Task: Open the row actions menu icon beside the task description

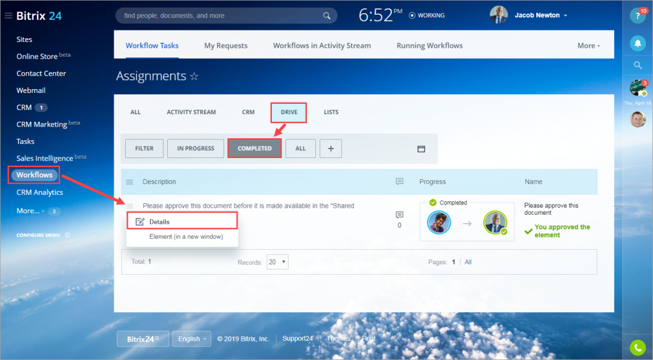Action: (130, 206)
